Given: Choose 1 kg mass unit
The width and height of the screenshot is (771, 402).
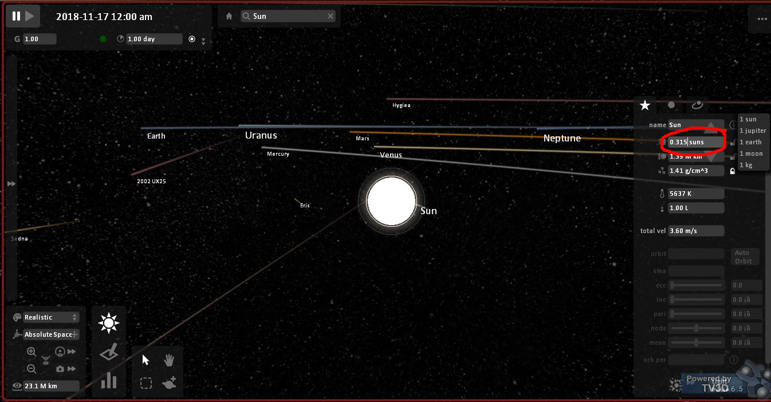Looking at the screenshot, I should (745, 165).
